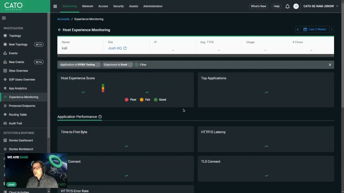This screenshot has width=344, height=193.
Task: Open the Last 2 Weeks date selector
Action: point(315,29)
